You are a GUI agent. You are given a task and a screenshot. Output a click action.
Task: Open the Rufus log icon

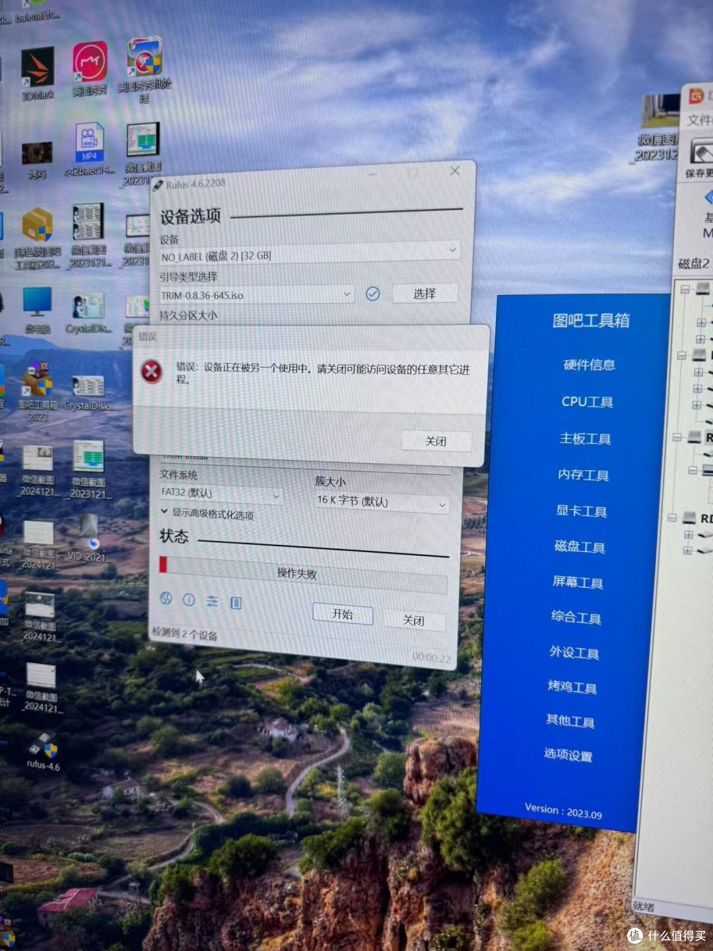[x=236, y=602]
